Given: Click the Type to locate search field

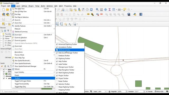Looking at the screenshot, I should (x=13, y=92).
